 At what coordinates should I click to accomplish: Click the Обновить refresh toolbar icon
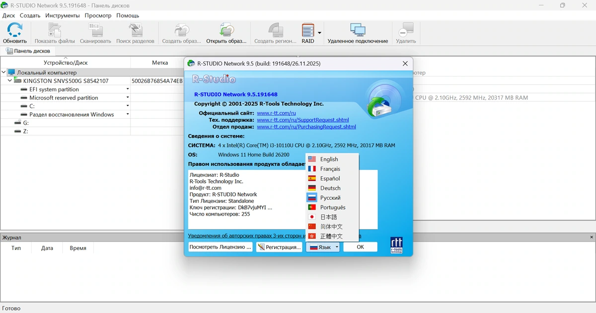point(14,30)
